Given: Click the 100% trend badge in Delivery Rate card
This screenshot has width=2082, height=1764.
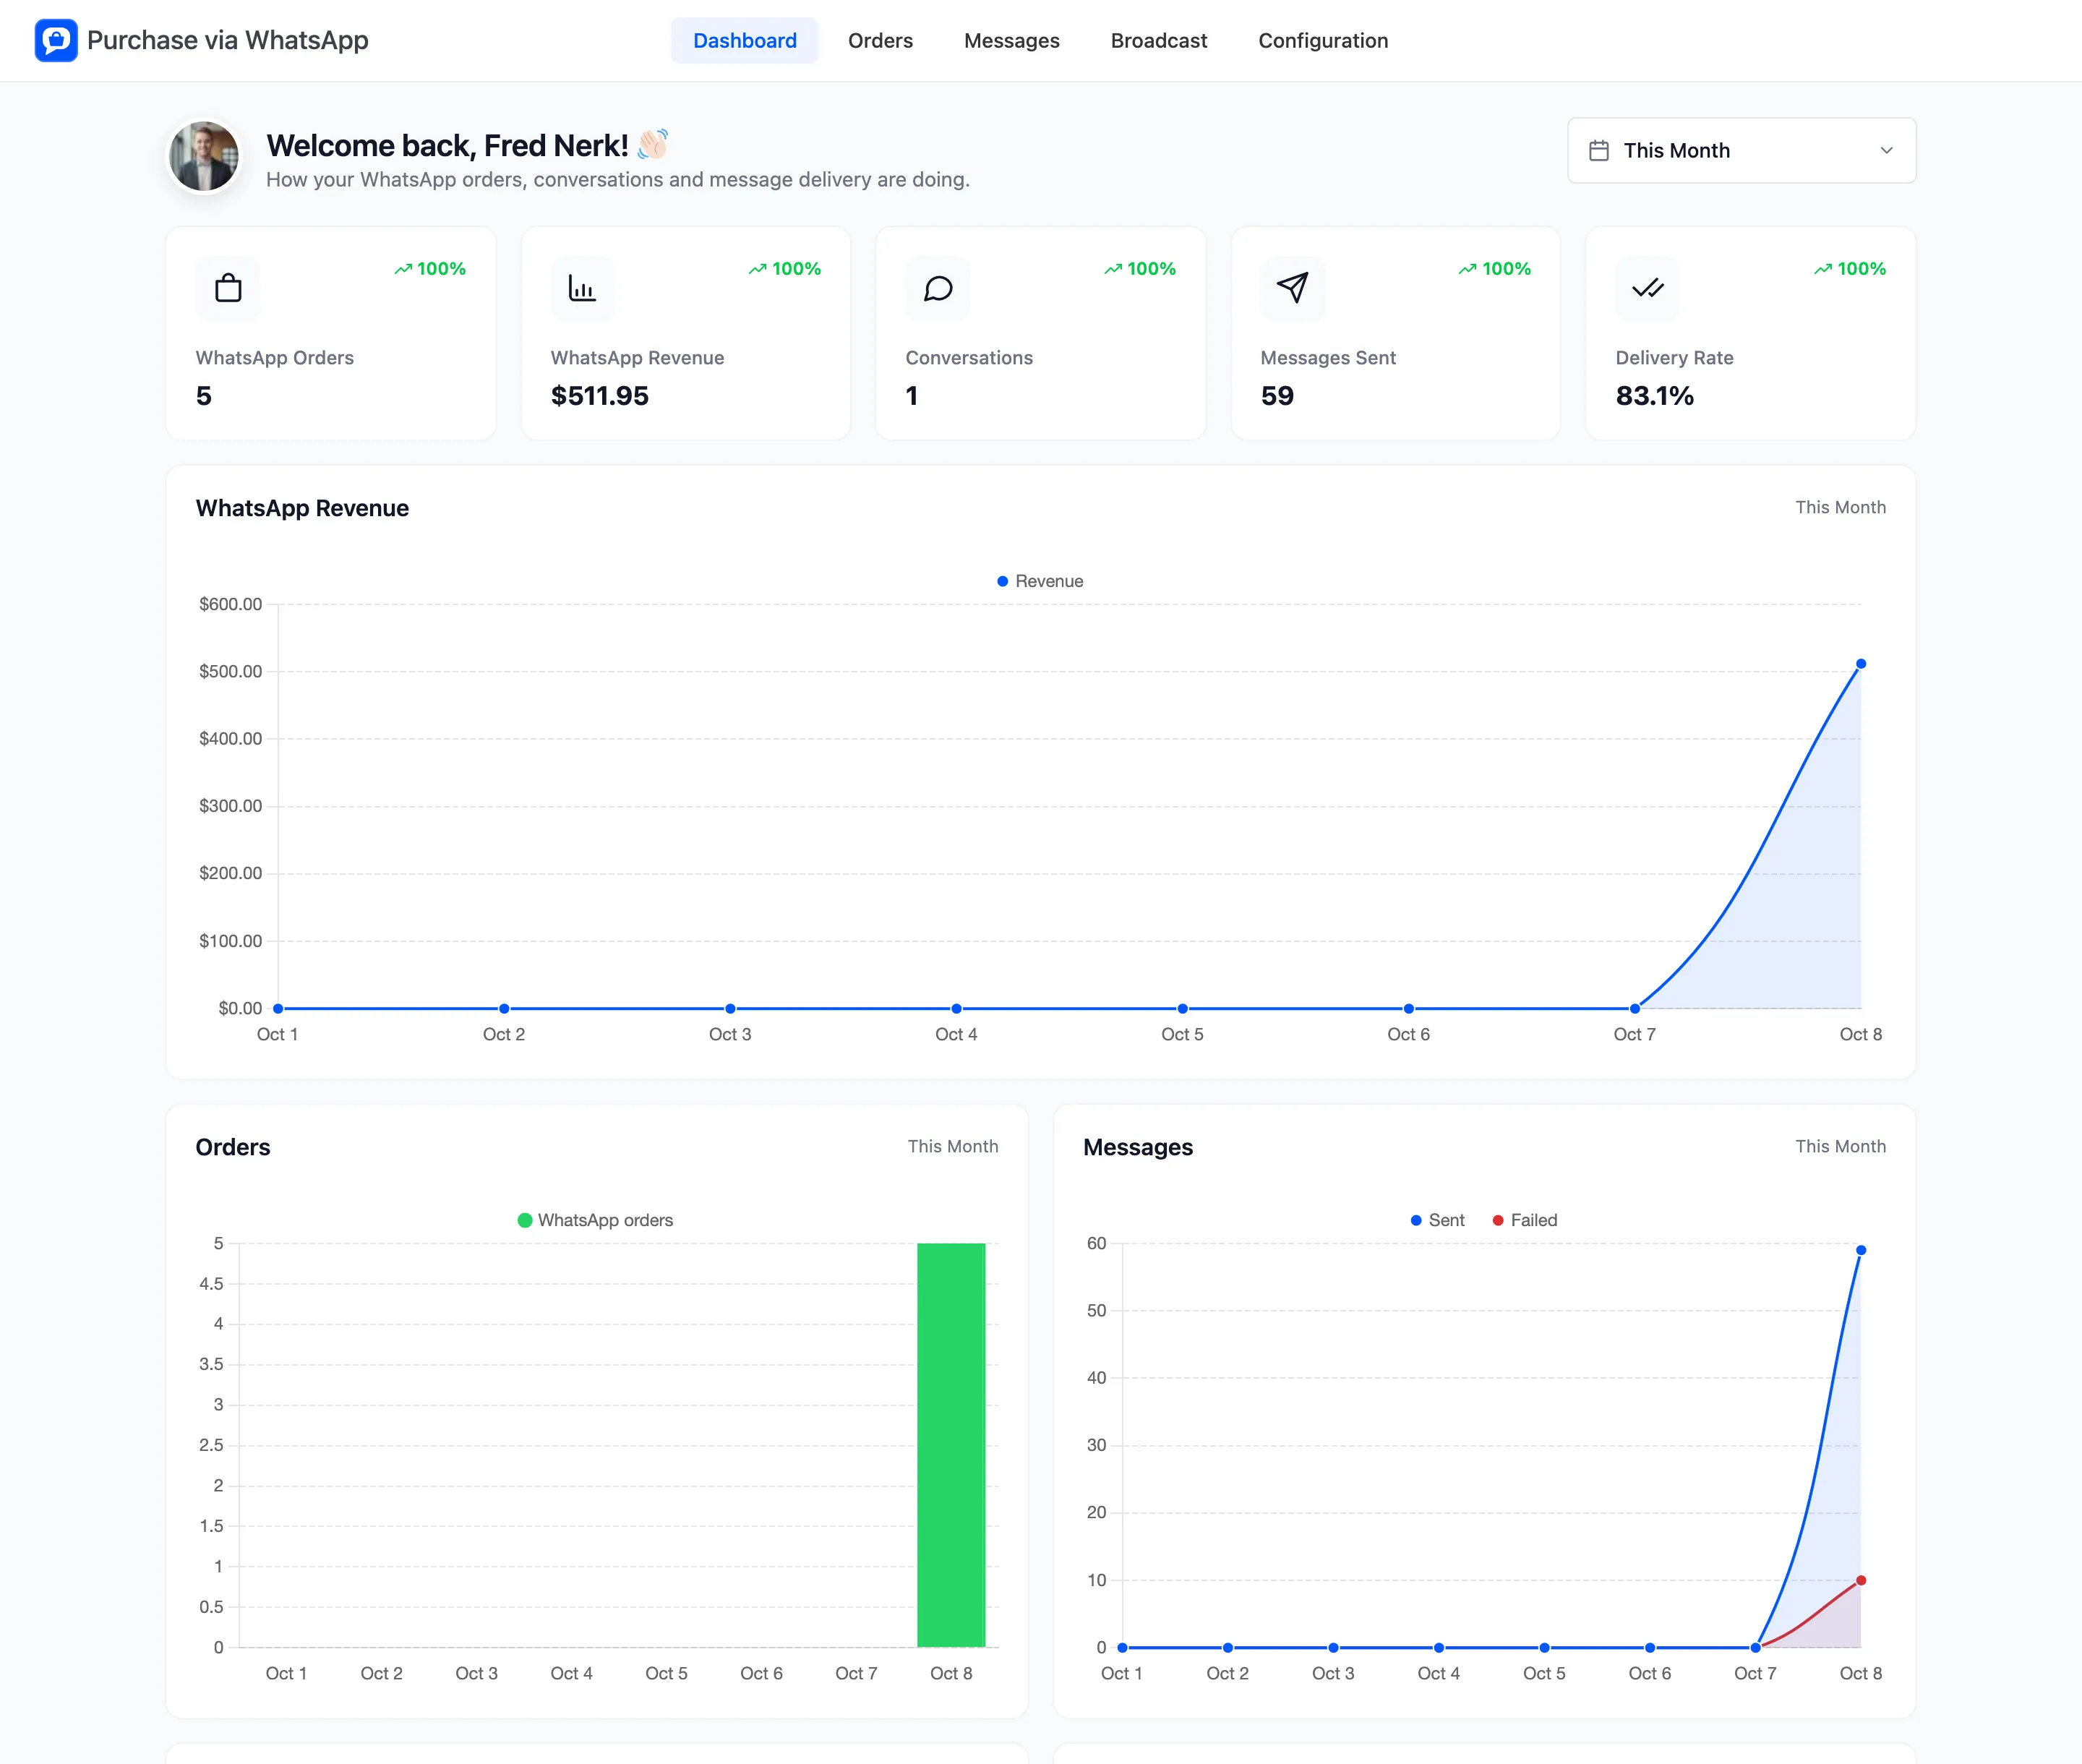Looking at the screenshot, I should (1849, 269).
